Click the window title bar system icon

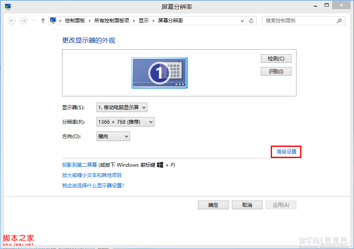click(8, 7)
